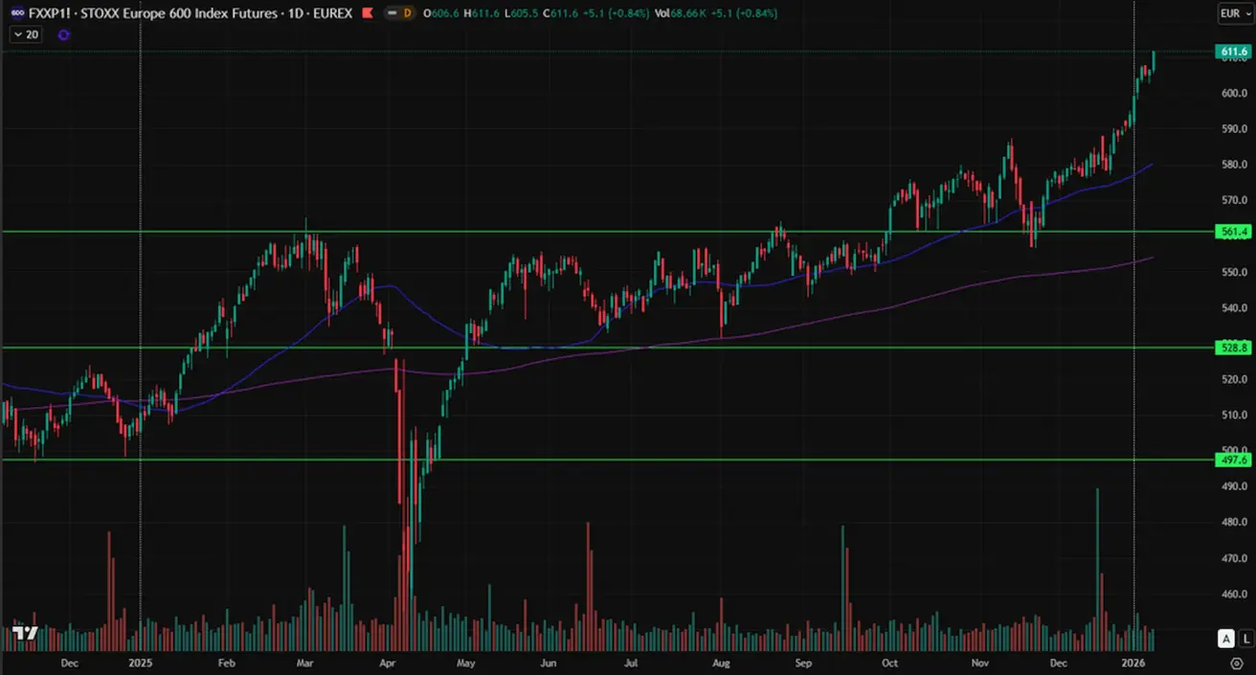Click the 2025 marker on time axis
1256x675 pixels.
click(140, 663)
